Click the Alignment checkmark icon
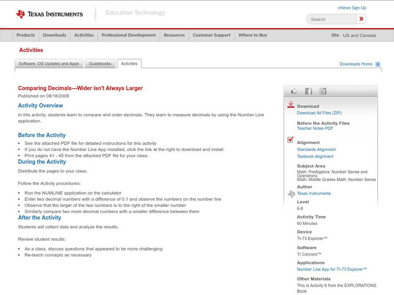 tap(291, 140)
